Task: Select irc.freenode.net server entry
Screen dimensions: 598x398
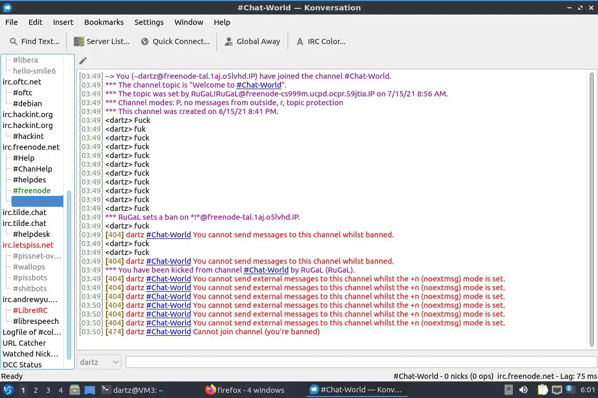Action: [x=31, y=147]
